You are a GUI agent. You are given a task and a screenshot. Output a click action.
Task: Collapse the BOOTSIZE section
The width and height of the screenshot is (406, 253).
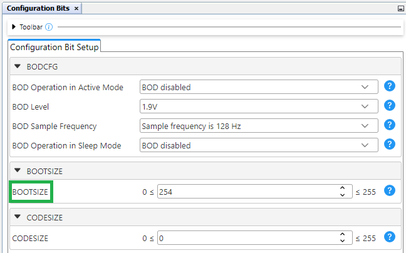18,171
